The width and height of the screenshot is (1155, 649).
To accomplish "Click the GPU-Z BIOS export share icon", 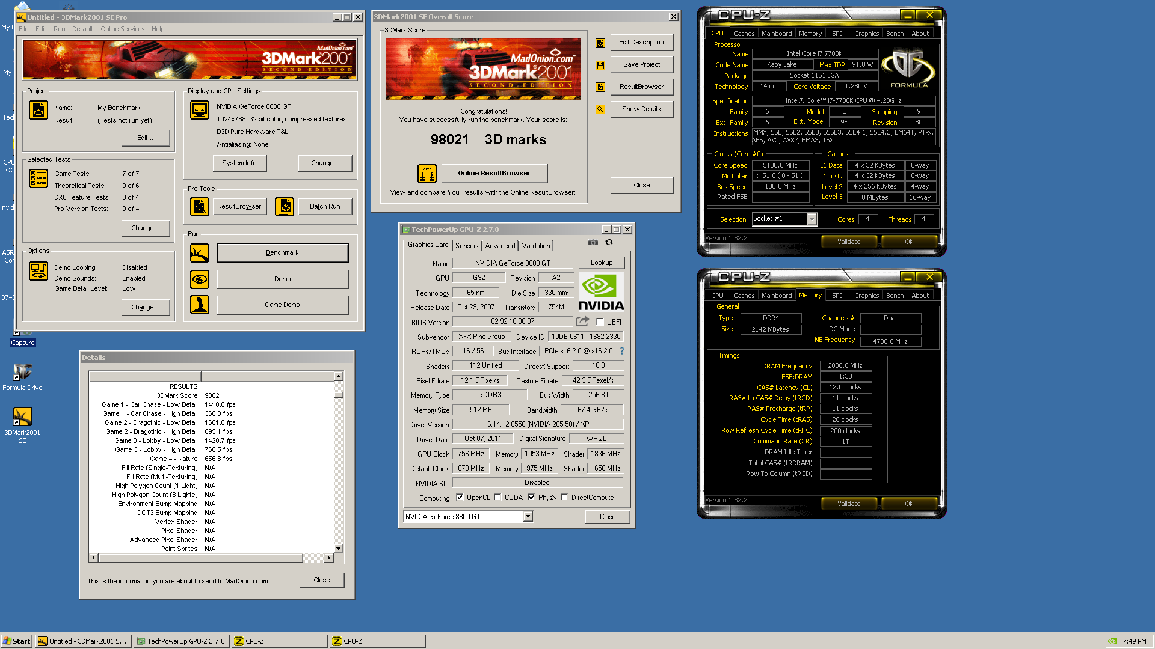I will point(582,321).
